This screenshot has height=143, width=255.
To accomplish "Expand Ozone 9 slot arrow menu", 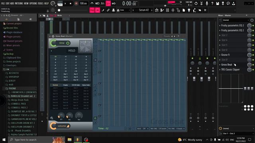I will pos(220,55).
